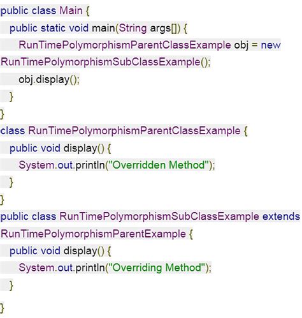Click 'public class RunTimePolymorphismSubClassExample' declaration
Screen dimensions: 302x318
pyautogui.click(x=130, y=216)
